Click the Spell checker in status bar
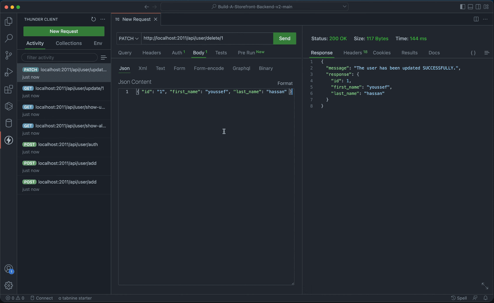 [x=459, y=298]
